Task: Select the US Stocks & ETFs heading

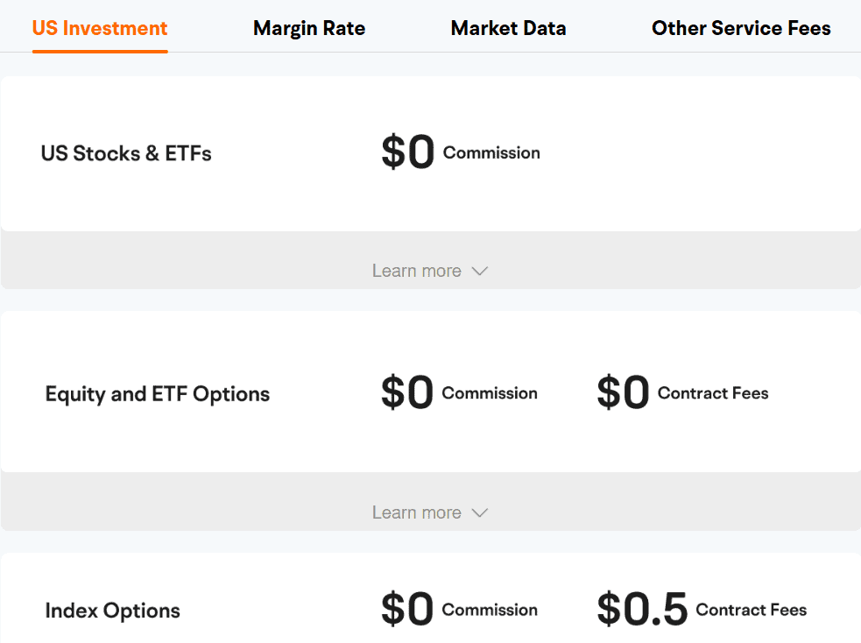Action: tap(125, 152)
